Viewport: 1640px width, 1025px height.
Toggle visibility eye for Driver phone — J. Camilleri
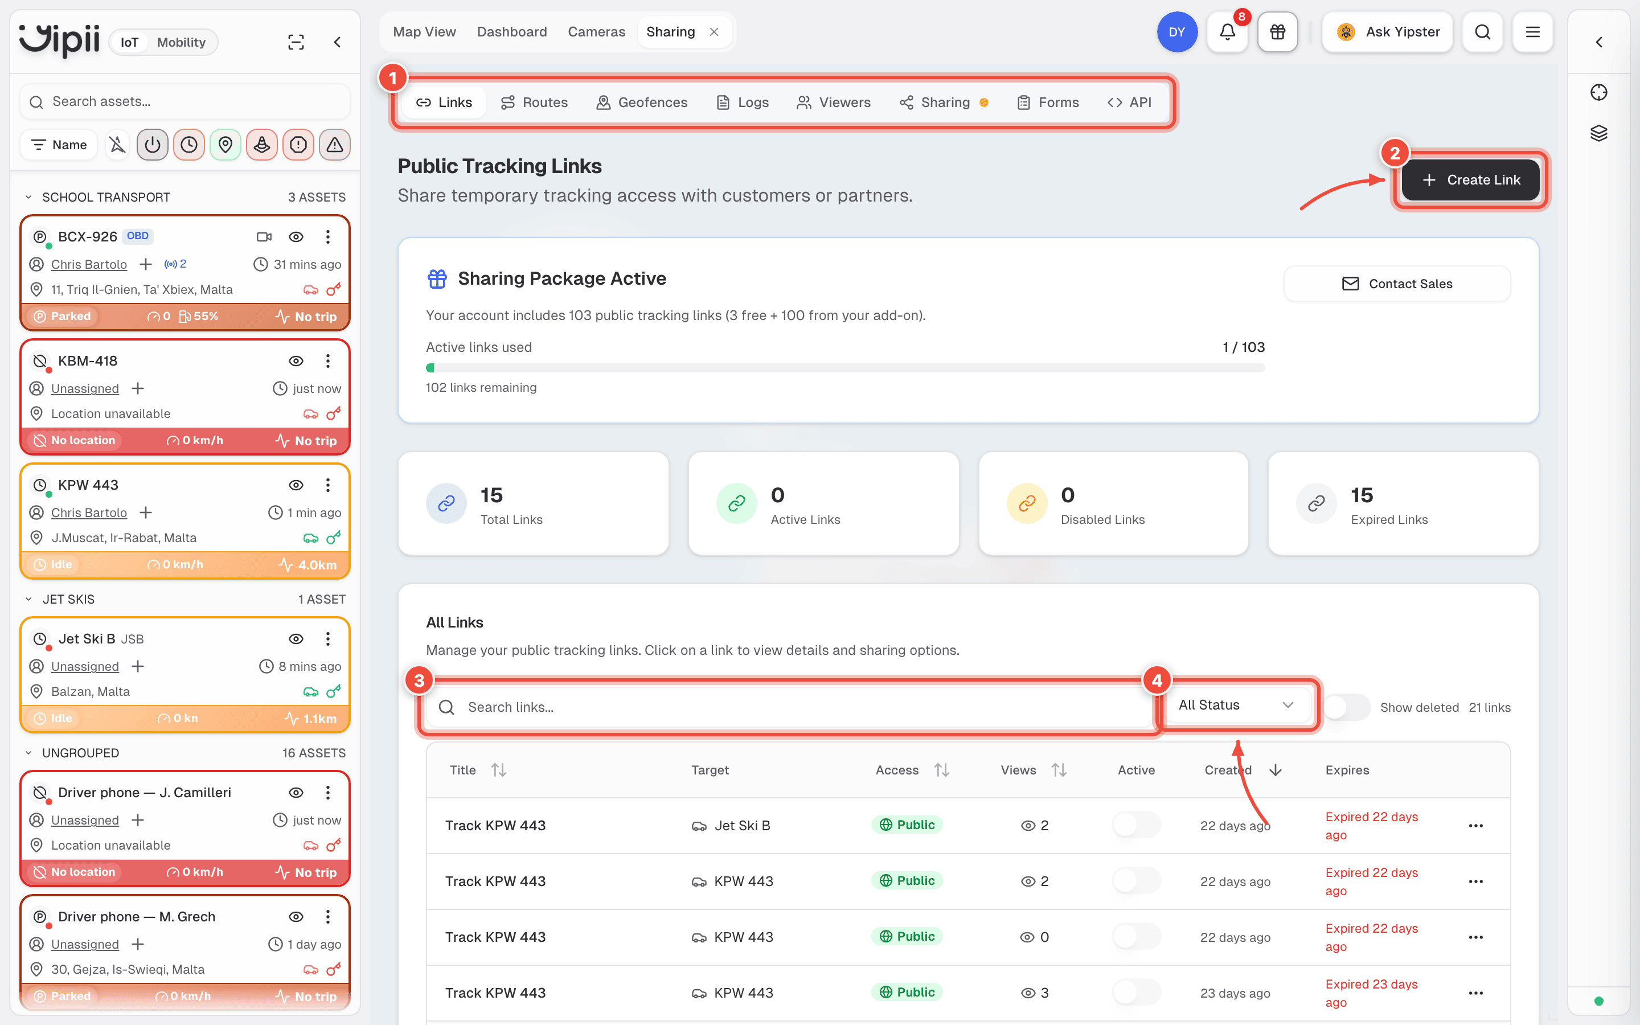point(296,793)
